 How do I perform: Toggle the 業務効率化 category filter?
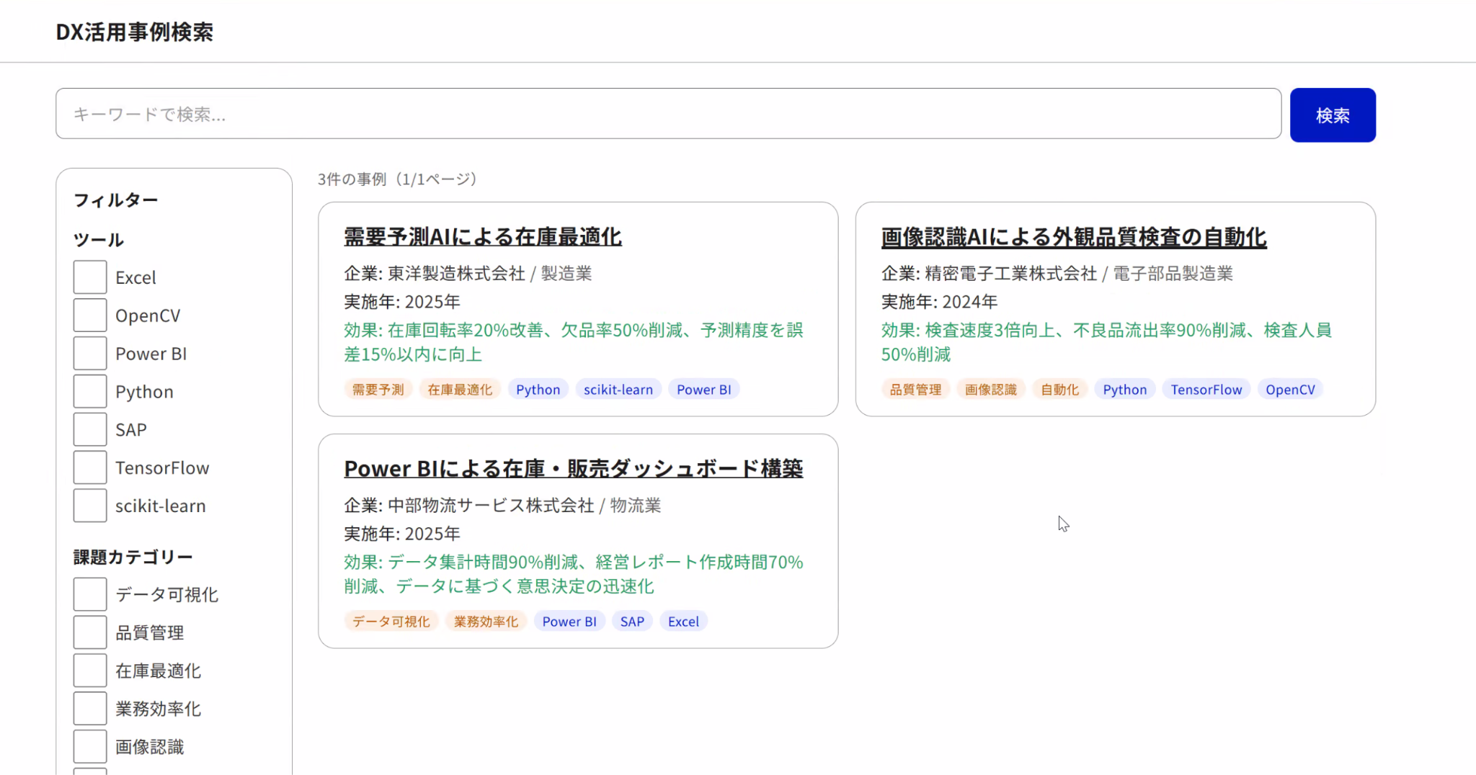click(89, 709)
